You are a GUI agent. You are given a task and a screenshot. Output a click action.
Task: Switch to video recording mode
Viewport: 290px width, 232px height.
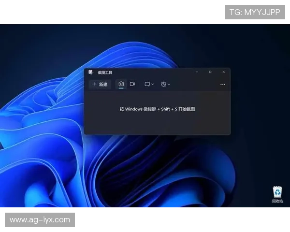tap(132, 84)
